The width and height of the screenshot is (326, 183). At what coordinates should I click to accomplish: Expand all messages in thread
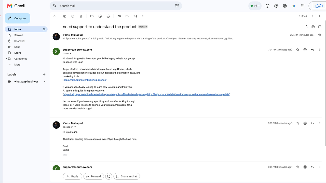[x=306, y=27]
